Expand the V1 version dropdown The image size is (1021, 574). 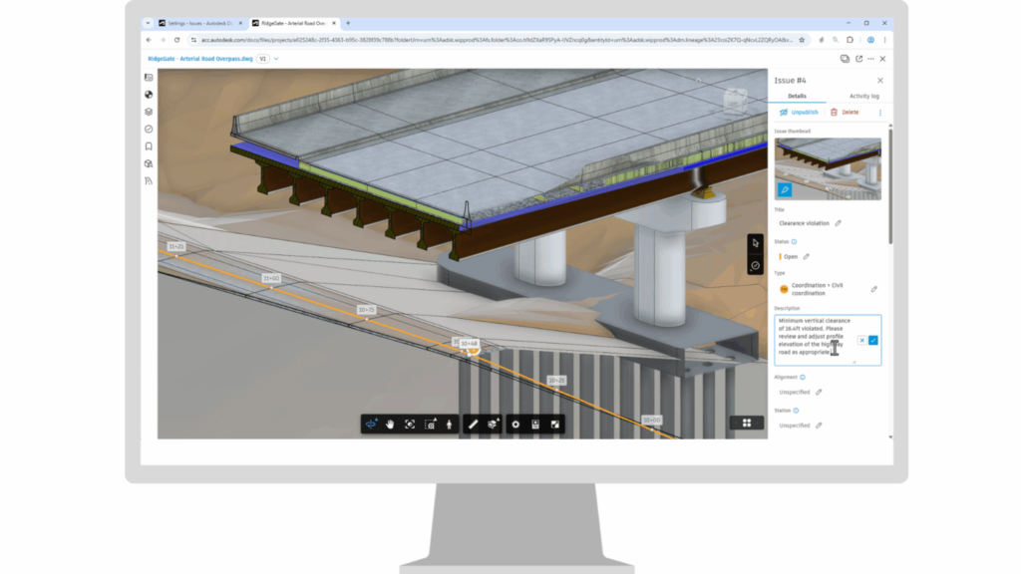(x=264, y=59)
